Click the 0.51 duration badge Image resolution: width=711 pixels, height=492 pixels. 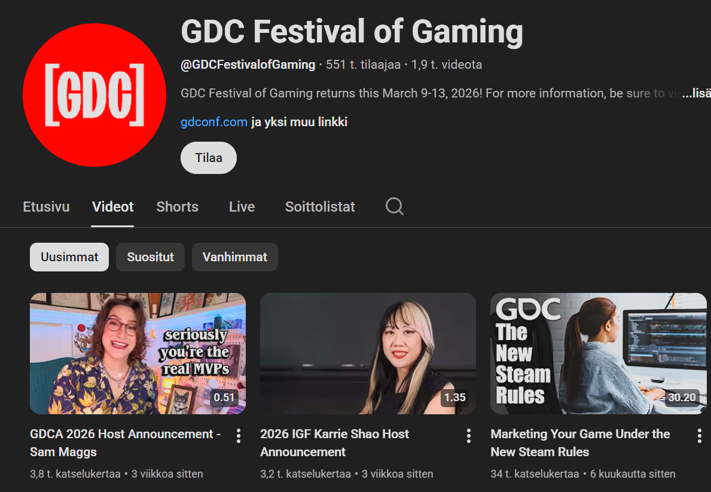click(224, 398)
